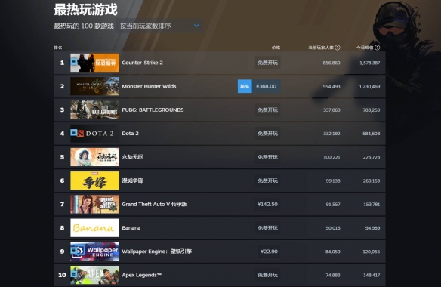Image resolution: width=441 pixels, height=287 pixels.
Task: Click help icon beside current players header
Action: tap(338, 48)
